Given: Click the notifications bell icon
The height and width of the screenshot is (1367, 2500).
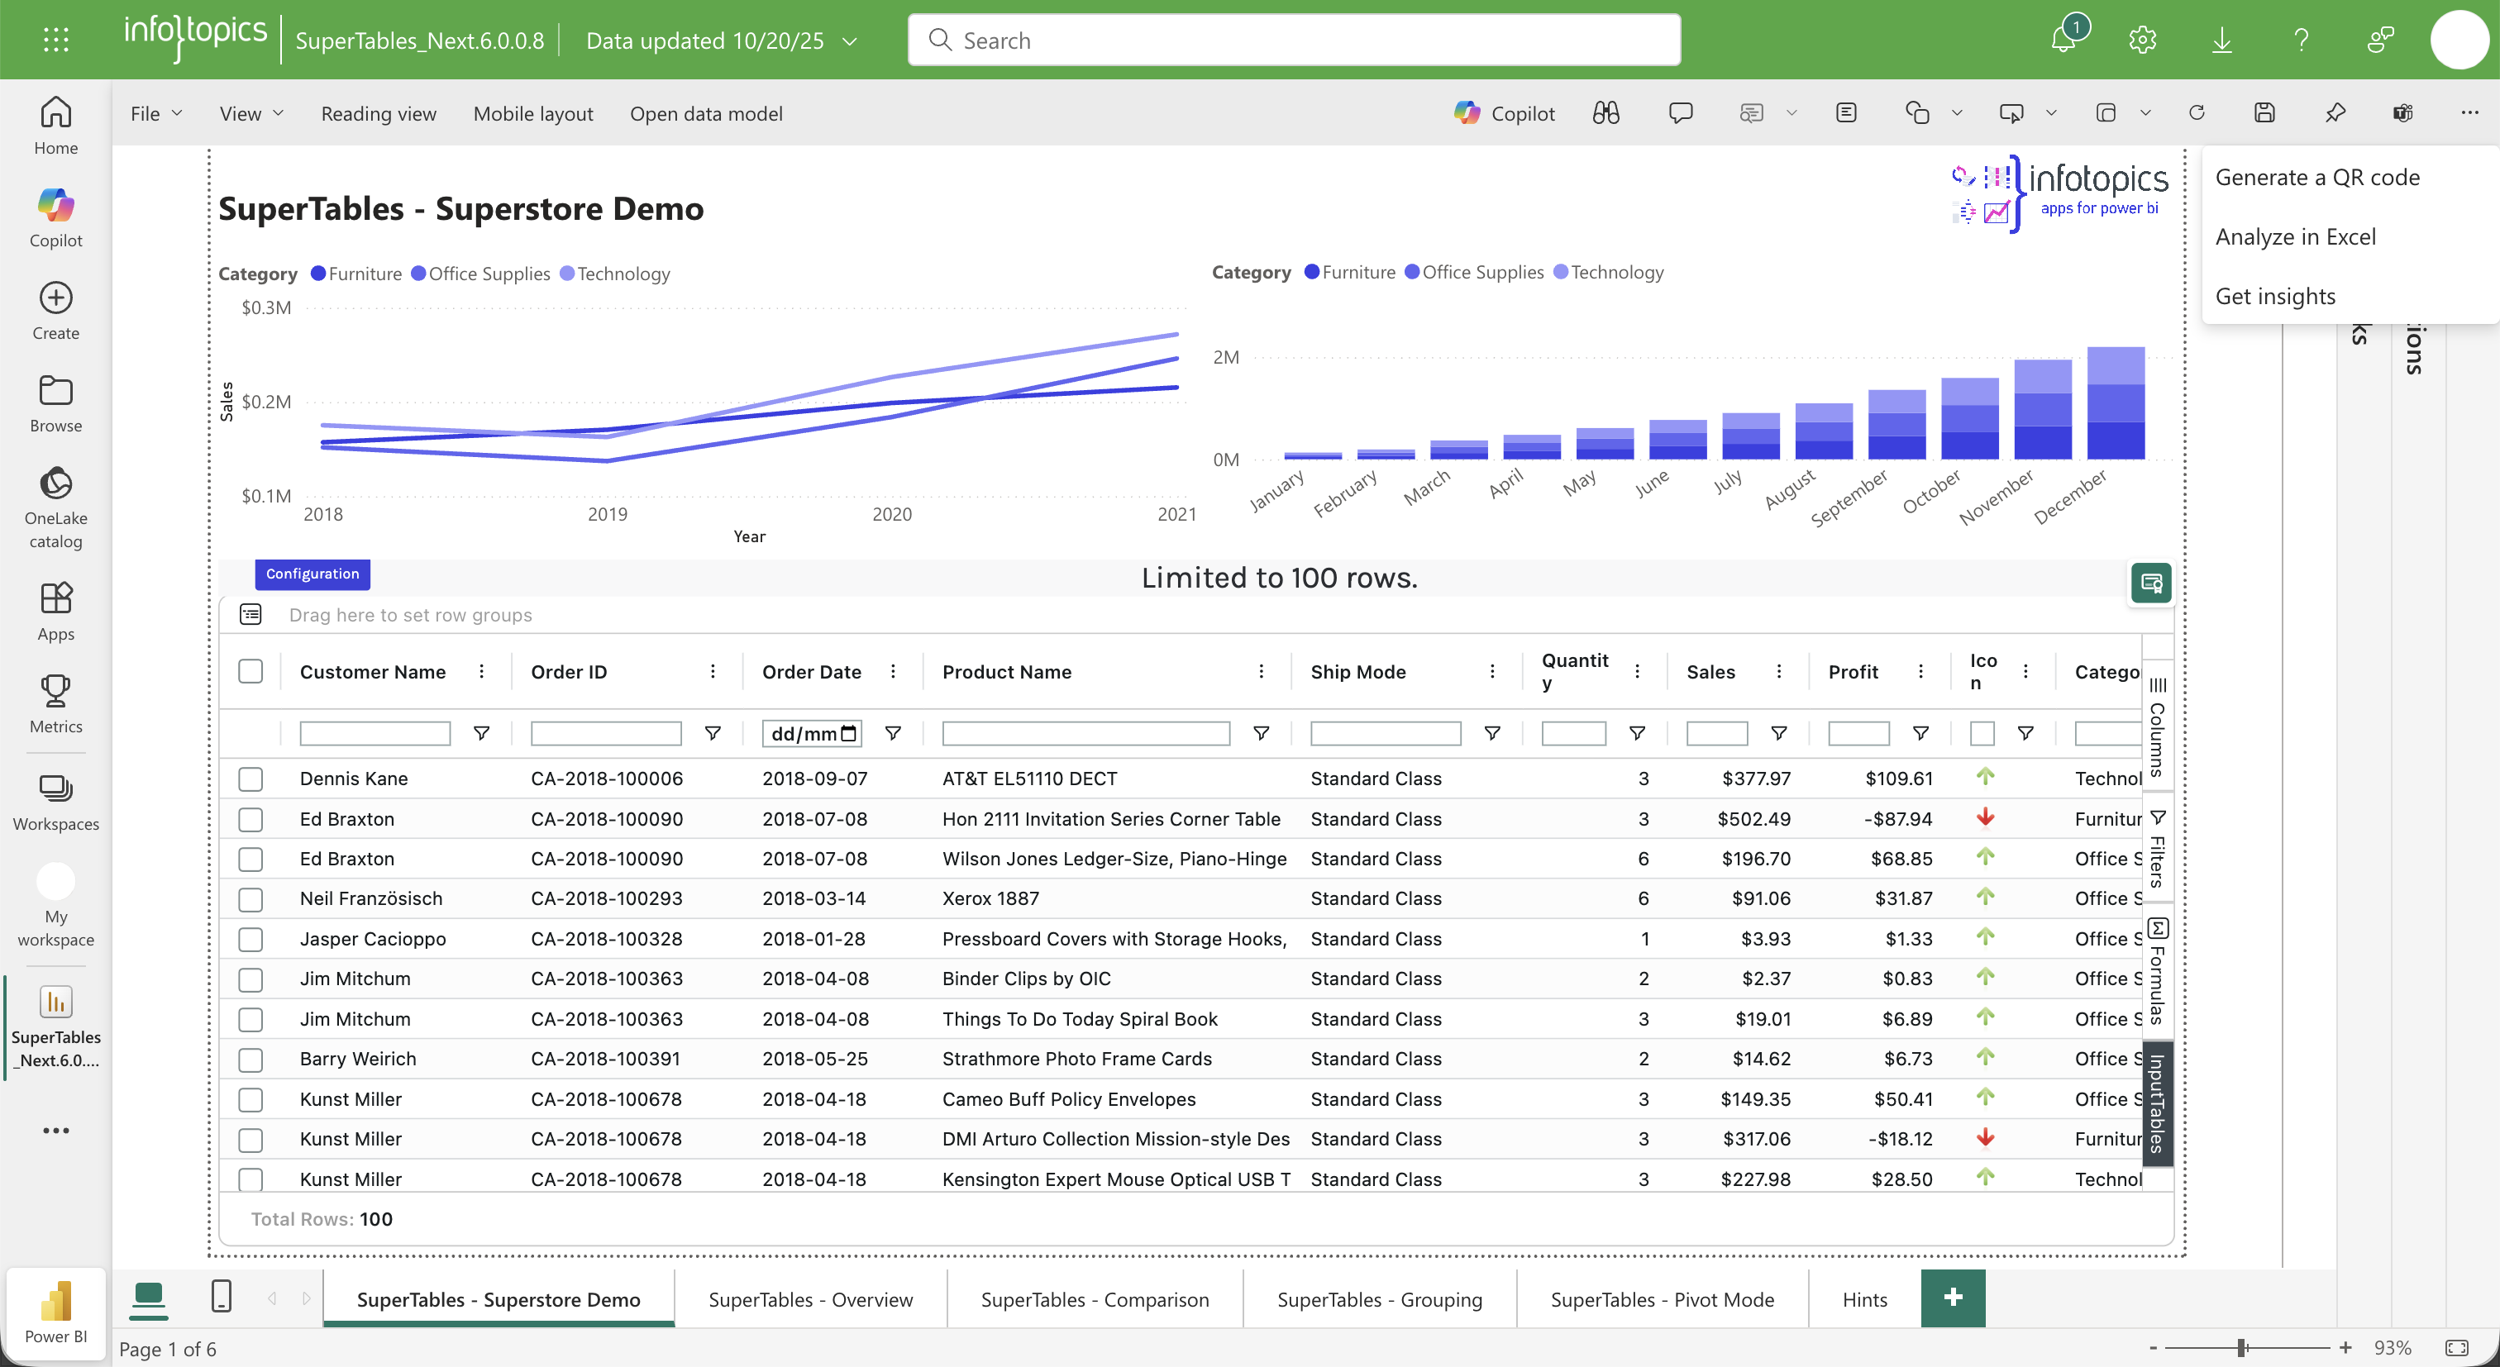Looking at the screenshot, I should [x=2063, y=40].
